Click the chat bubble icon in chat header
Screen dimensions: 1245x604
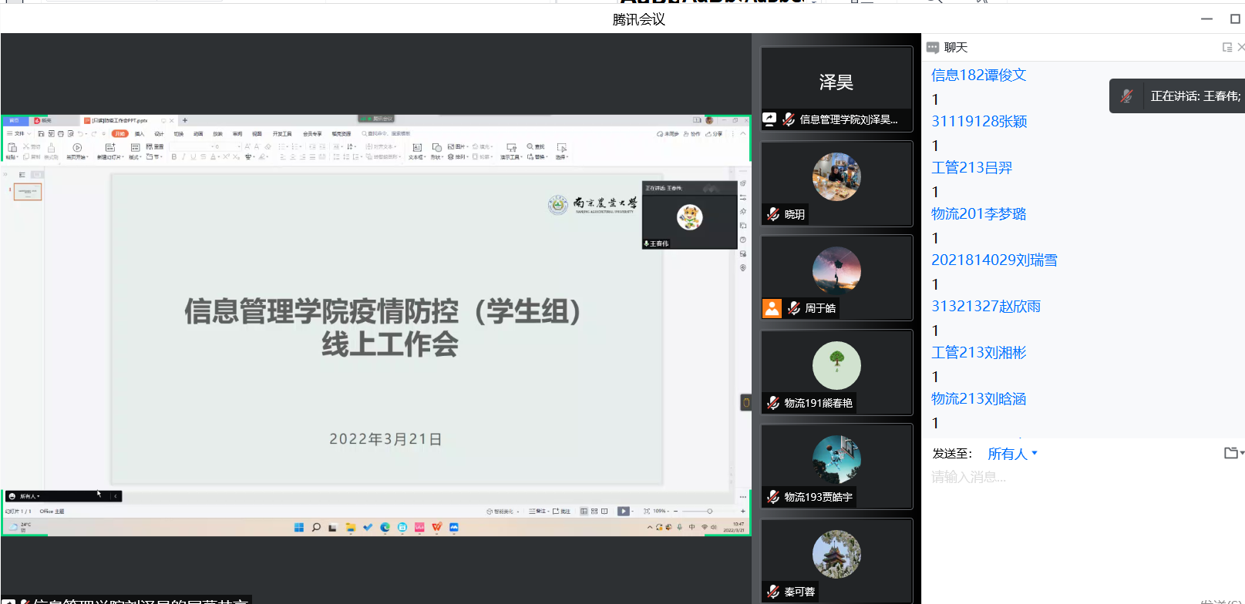point(933,48)
